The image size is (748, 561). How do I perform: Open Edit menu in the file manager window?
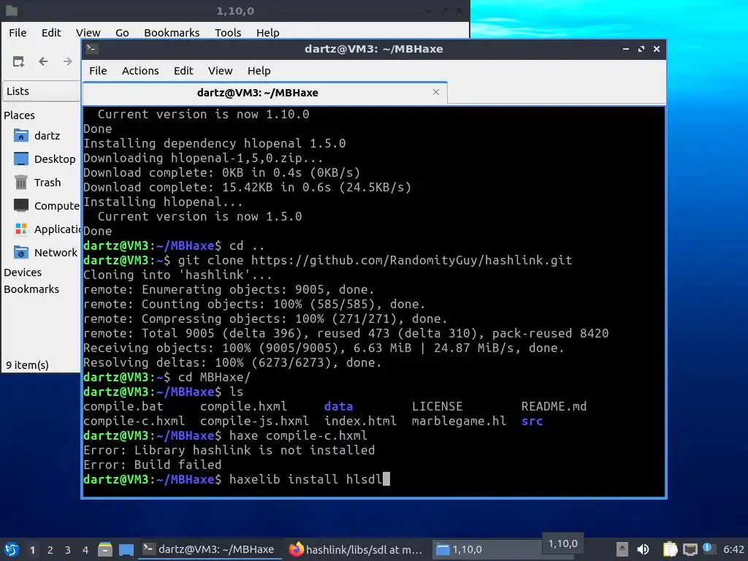pos(51,32)
